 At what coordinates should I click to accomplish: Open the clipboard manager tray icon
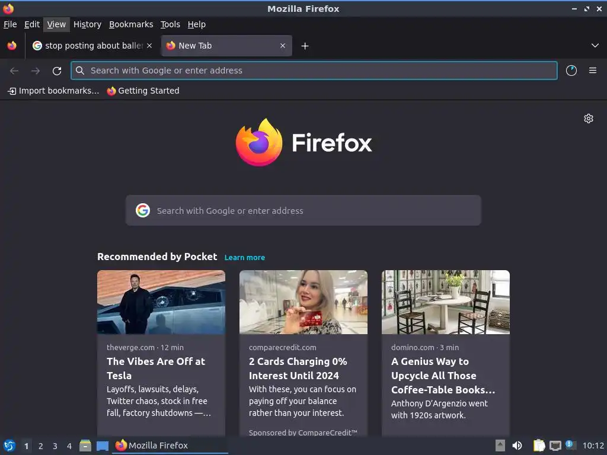tap(539, 446)
